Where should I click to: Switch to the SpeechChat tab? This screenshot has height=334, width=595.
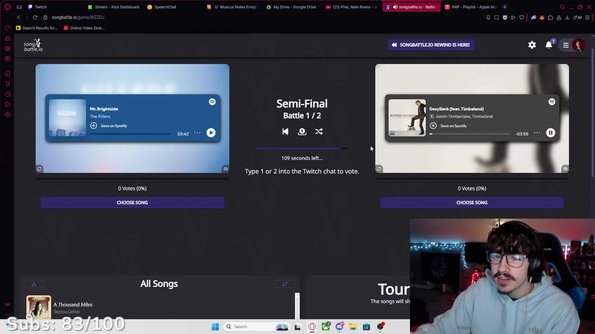coord(162,7)
